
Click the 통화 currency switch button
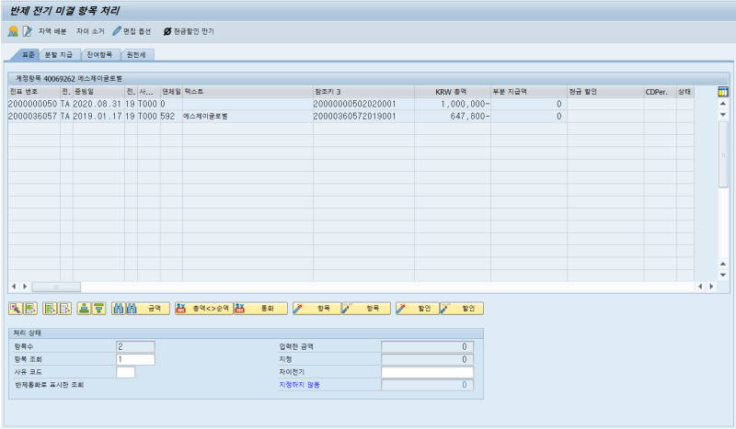[x=260, y=309]
